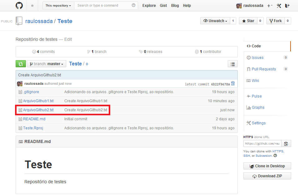298x196 pixels.
Task: Open Teste.Rproj row commit message
Action: [x=119, y=128]
